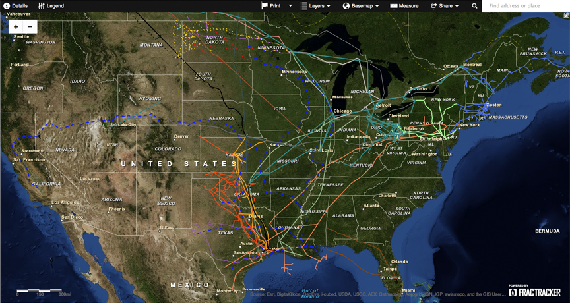The image size is (570, 303).
Task: Show the map Legend
Action: [x=51, y=6]
